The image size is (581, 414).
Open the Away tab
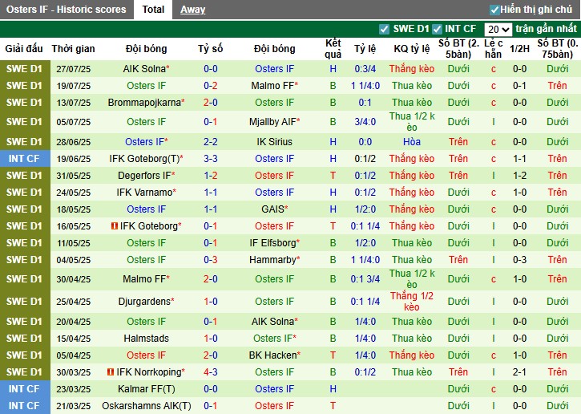click(192, 10)
